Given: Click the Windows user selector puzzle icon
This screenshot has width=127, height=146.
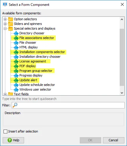Looking at the screenshot, I should click(x=16, y=89).
